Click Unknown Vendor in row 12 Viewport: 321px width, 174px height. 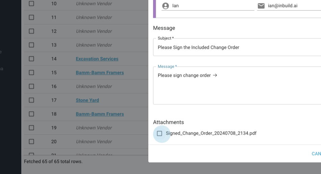[x=94, y=31]
